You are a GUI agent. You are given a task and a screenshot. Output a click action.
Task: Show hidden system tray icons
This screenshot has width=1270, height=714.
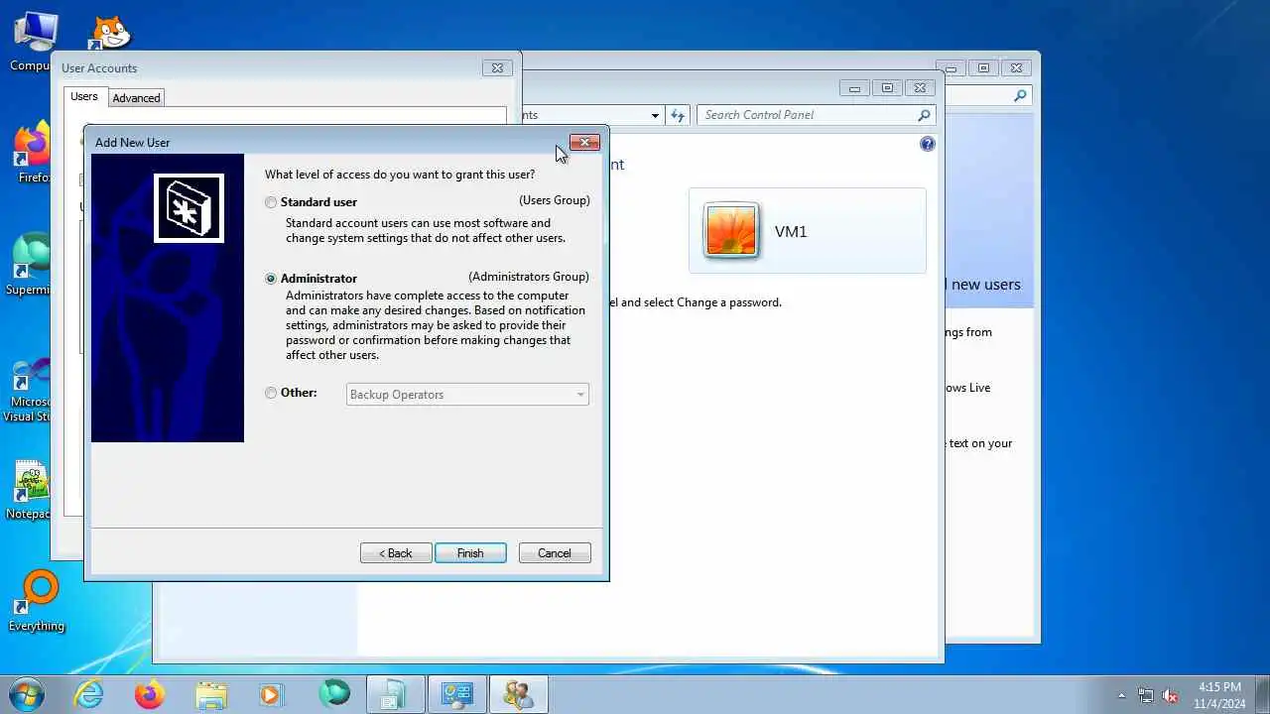(1121, 695)
